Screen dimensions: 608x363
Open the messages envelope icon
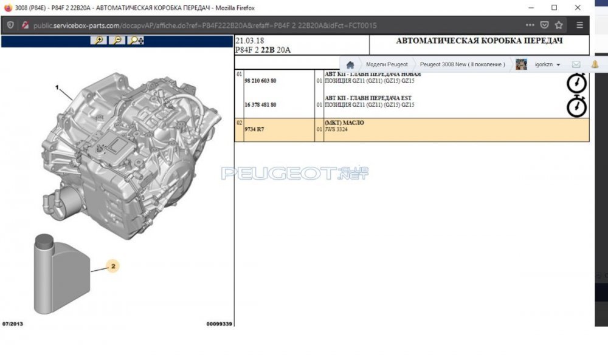(576, 64)
